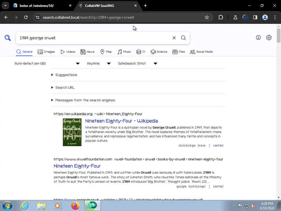Switch to Videos category
Image resolution: width=281 pixels, height=211 pixels.
(68, 52)
